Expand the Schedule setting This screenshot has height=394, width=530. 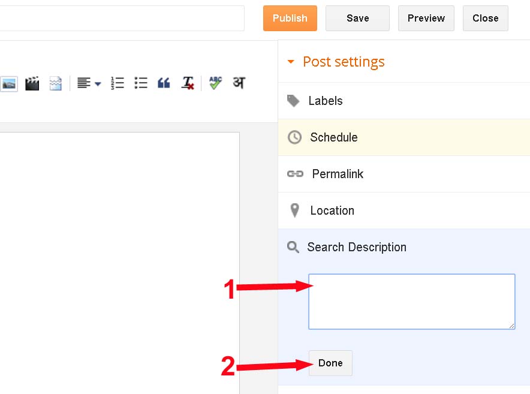click(333, 137)
